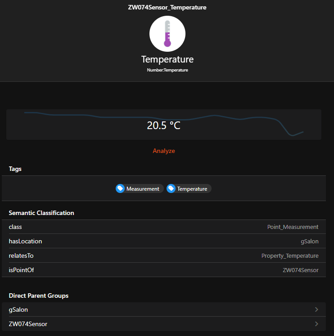
Task: Click the large Temperature label heading
Action: click(167, 59)
